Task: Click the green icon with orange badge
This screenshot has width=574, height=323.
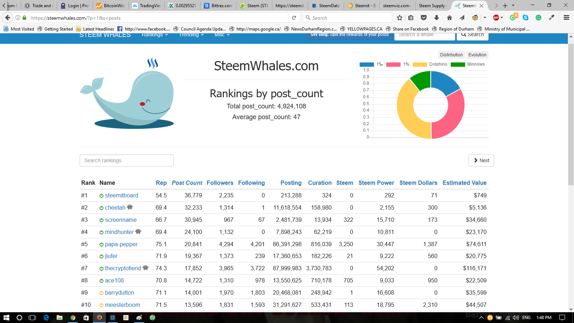Action: tap(513, 17)
